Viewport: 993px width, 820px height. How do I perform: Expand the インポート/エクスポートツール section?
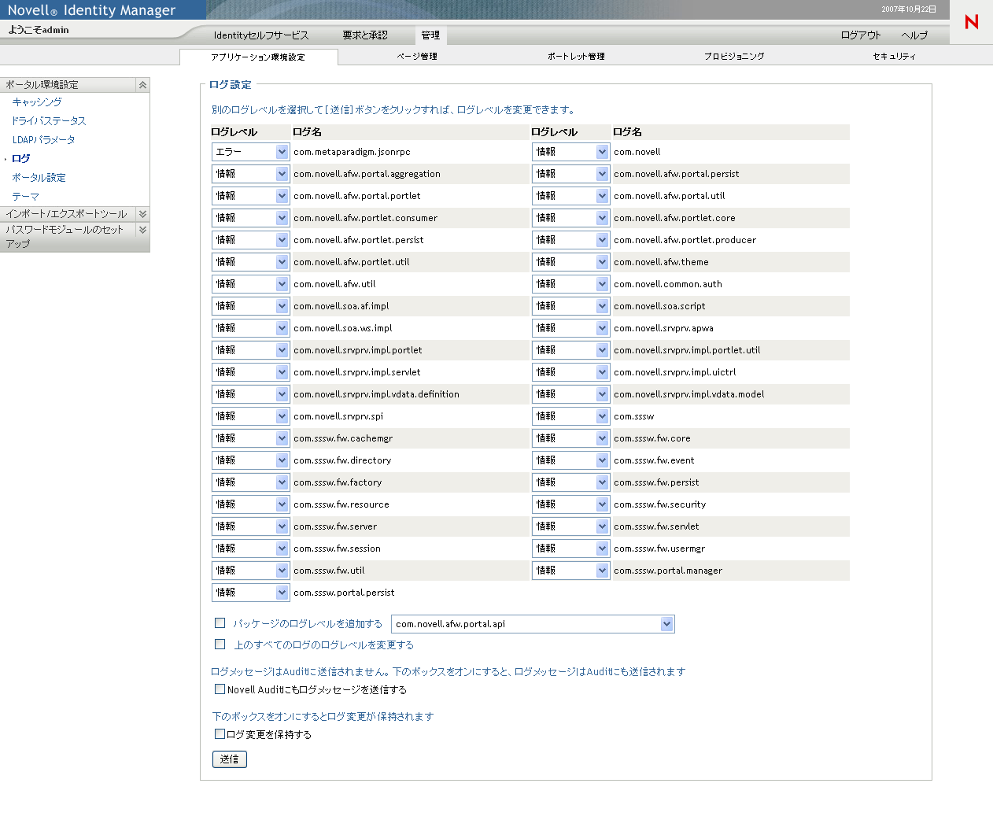[x=142, y=214]
